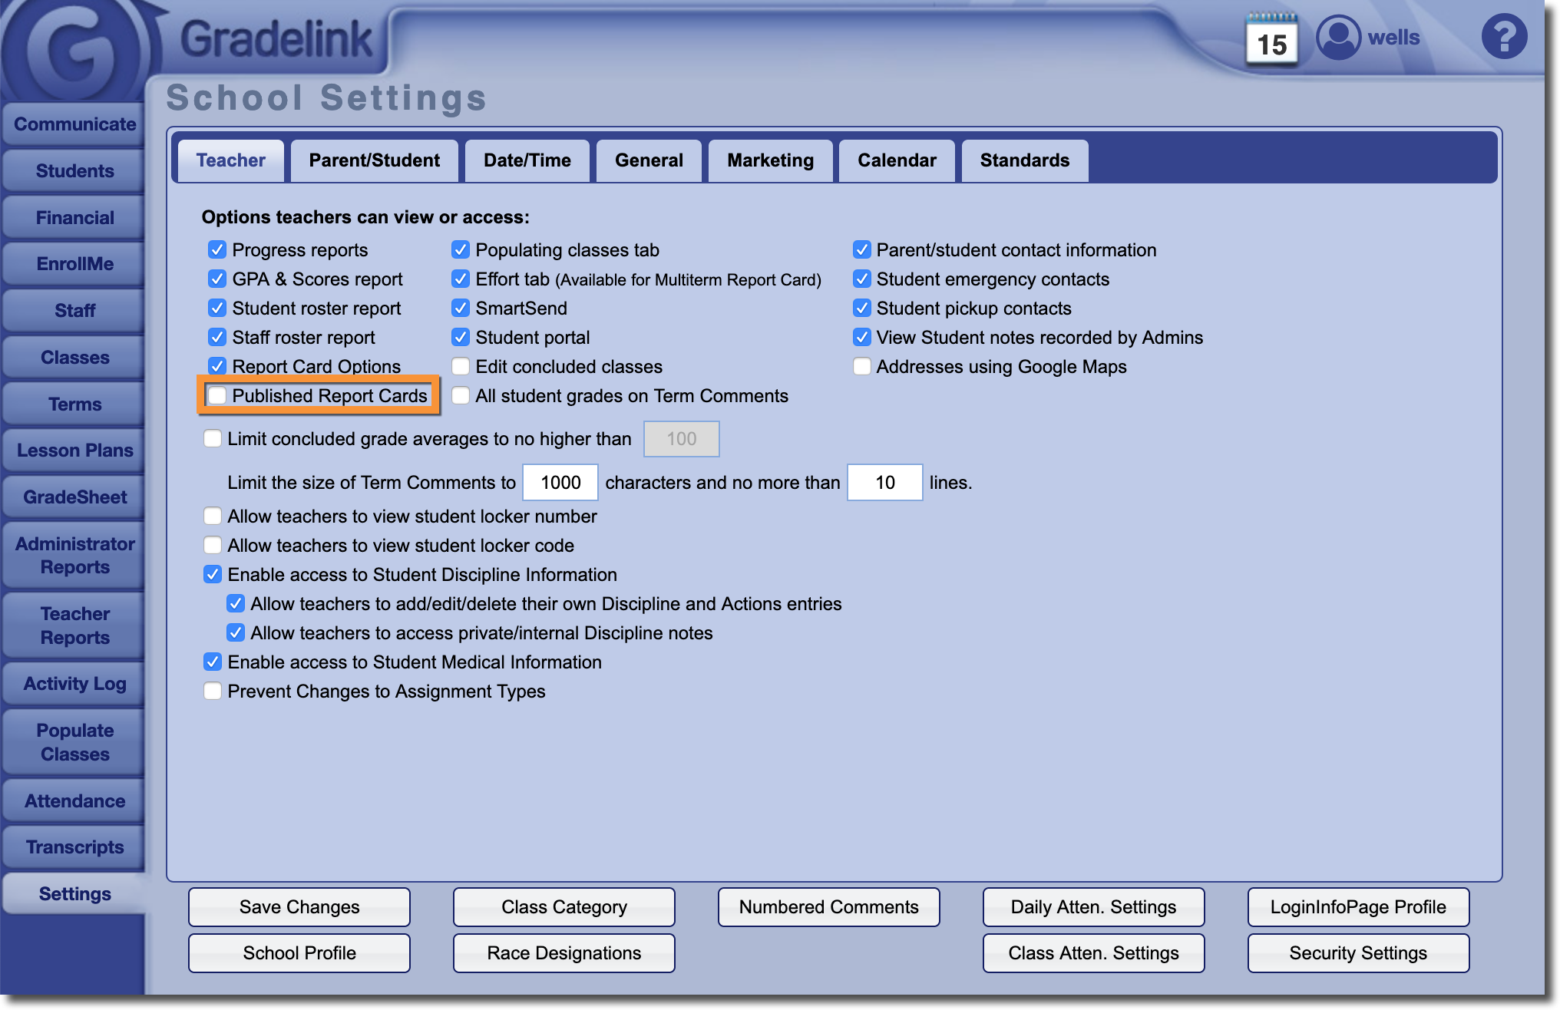The height and width of the screenshot is (1010, 1560).
Task: Switch to the Marketing tab
Action: (x=770, y=160)
